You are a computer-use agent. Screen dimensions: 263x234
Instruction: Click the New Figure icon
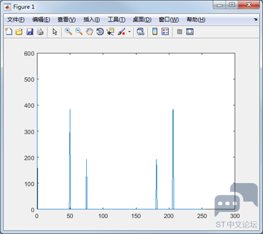tap(9, 31)
